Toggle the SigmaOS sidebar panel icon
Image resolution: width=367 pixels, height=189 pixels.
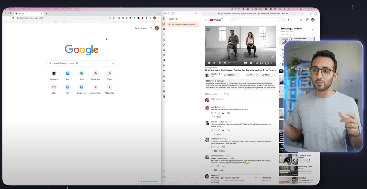point(173,13)
